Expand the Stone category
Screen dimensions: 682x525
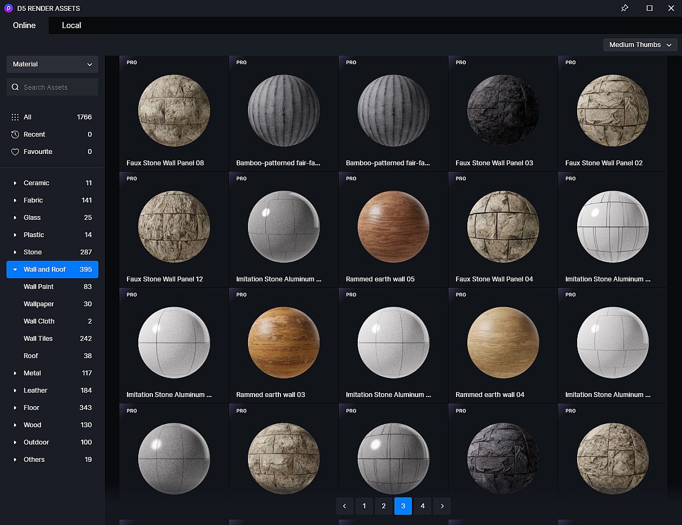15,252
